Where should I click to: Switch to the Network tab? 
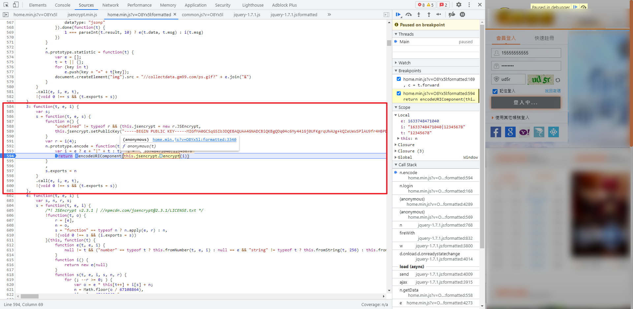[110, 5]
